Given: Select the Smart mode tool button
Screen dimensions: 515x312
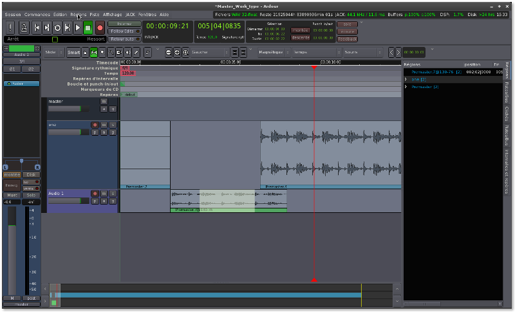Looking at the screenshot, I should point(73,52).
